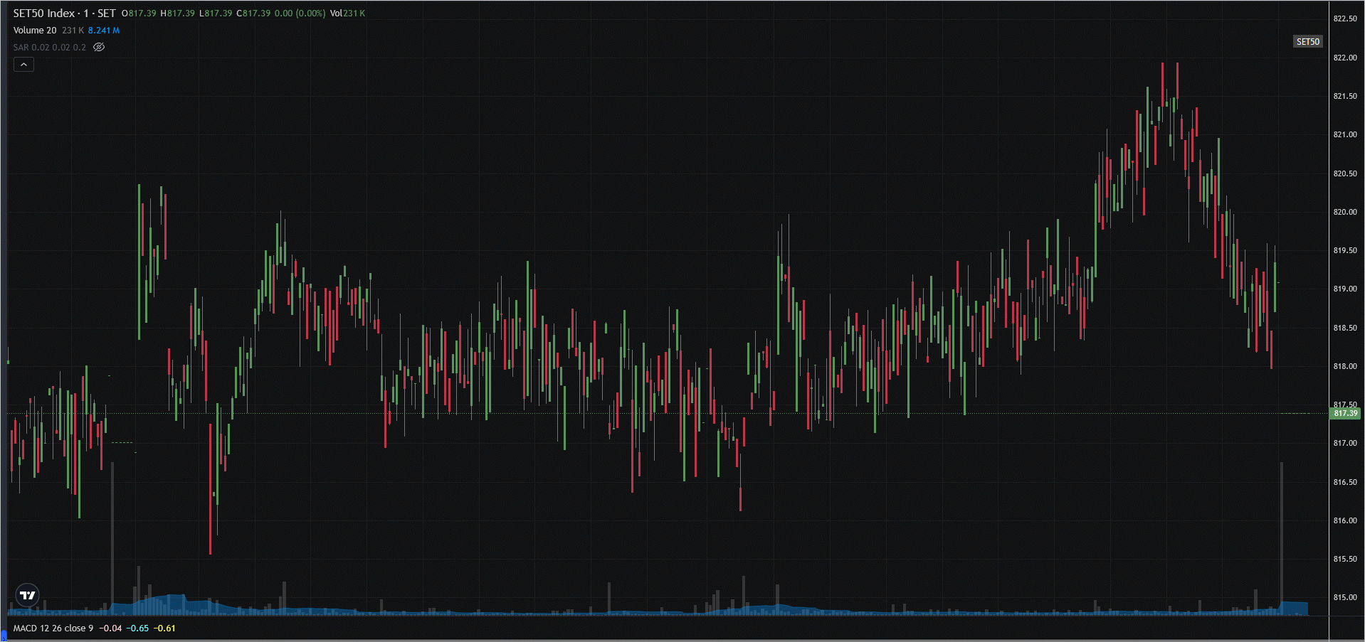The image size is (1365, 642).
Task: Click the signal value −0.61
Action: pos(164,628)
